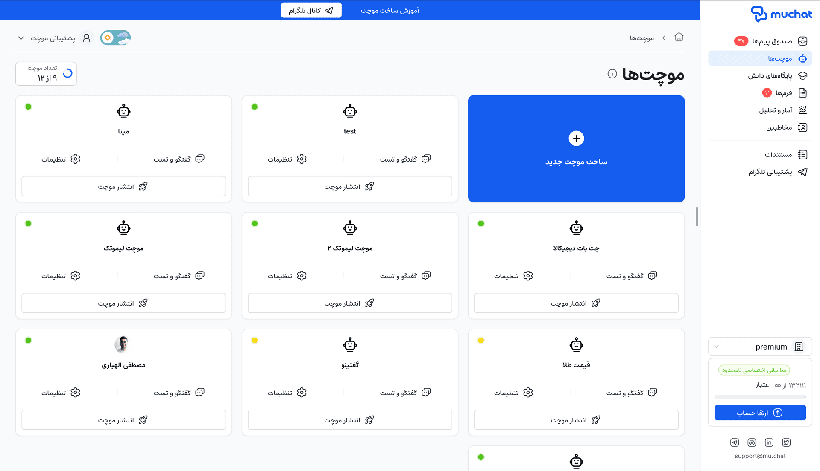
Task: Open chat and test for چت بات دیجیکالا
Action: (631, 276)
